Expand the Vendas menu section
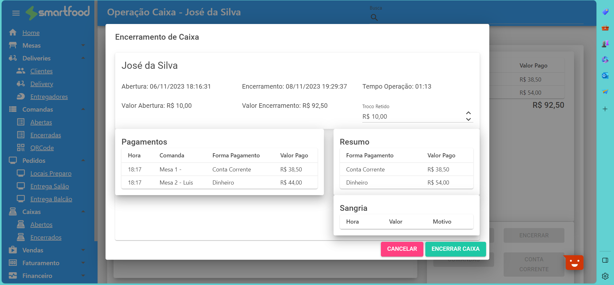Viewport: 614px width, 285px height. click(83, 250)
